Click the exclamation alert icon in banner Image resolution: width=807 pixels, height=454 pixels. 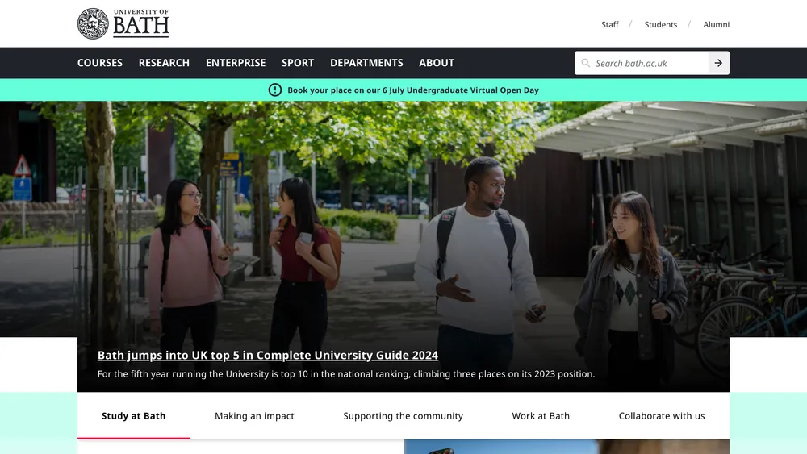point(275,90)
